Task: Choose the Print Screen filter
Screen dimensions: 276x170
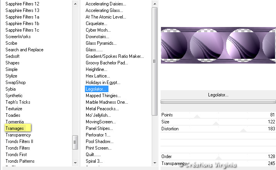Action: 98,148
